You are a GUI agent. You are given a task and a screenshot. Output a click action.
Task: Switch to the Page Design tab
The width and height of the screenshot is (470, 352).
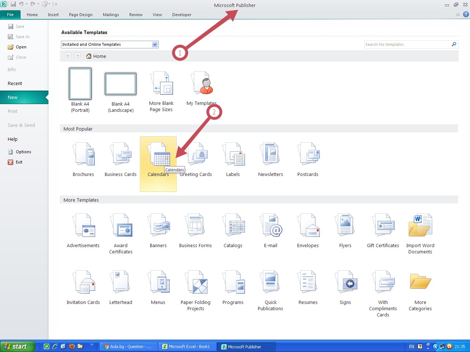(80, 15)
